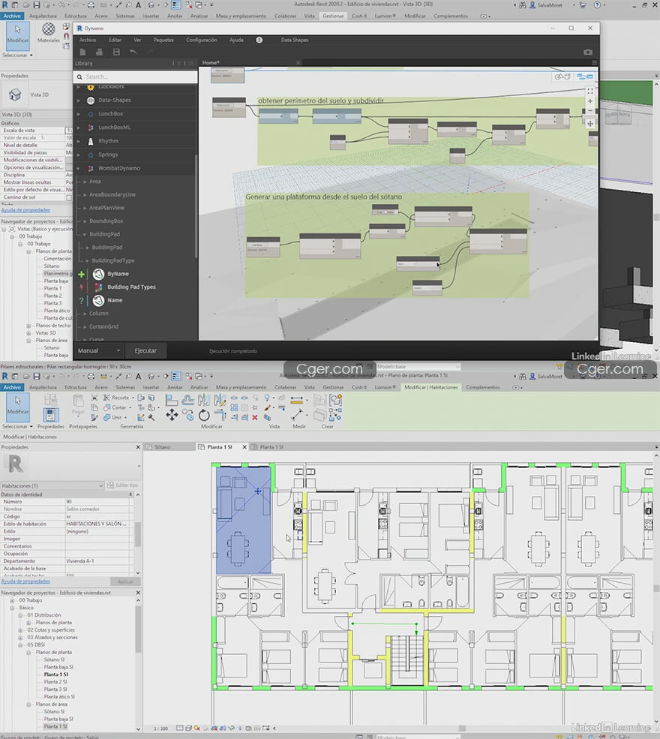Click Dynamo's open file toolbar icon

(100, 52)
